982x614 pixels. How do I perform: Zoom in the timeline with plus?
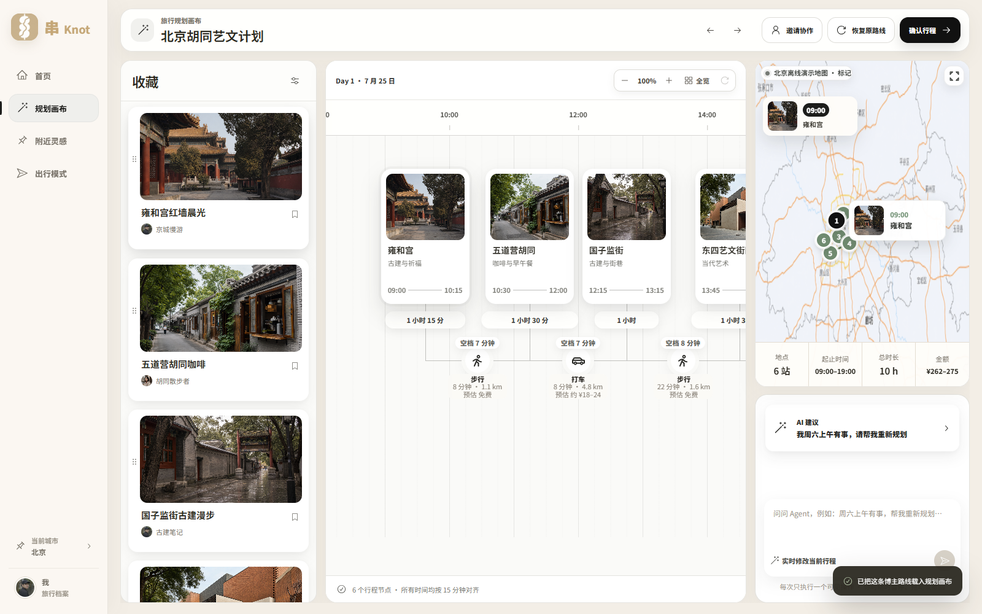[669, 80]
